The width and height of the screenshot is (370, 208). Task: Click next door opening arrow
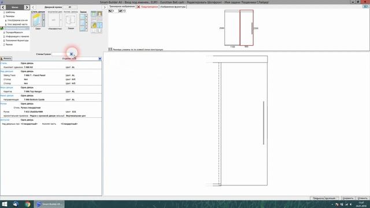point(105,8)
